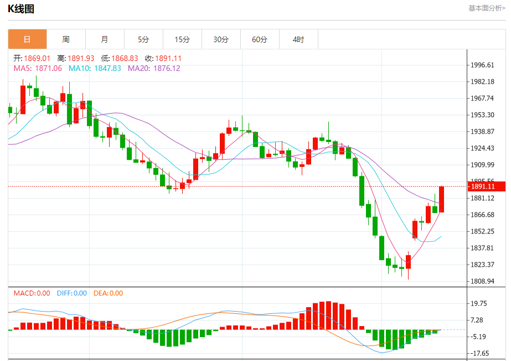
Task: Switch to the 月 monthly tab
Action: 105,39
